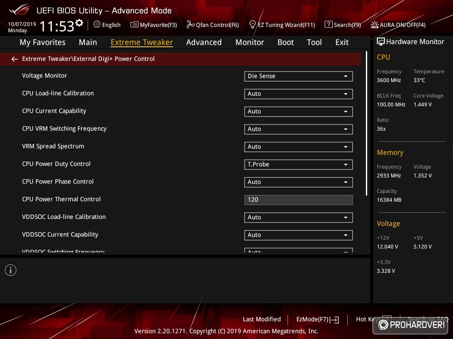
Task: Select CPU Power Duty Control label
Action: coord(56,164)
